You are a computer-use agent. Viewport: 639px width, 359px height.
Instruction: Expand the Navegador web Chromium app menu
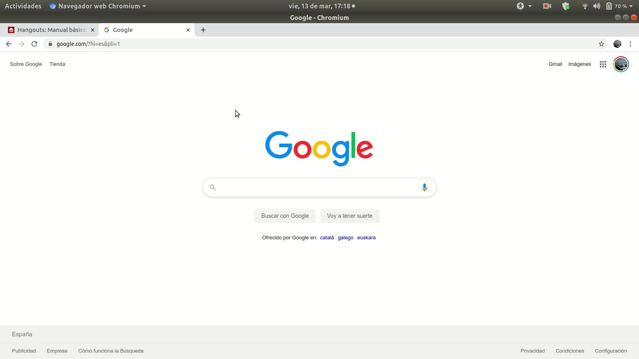tap(98, 6)
